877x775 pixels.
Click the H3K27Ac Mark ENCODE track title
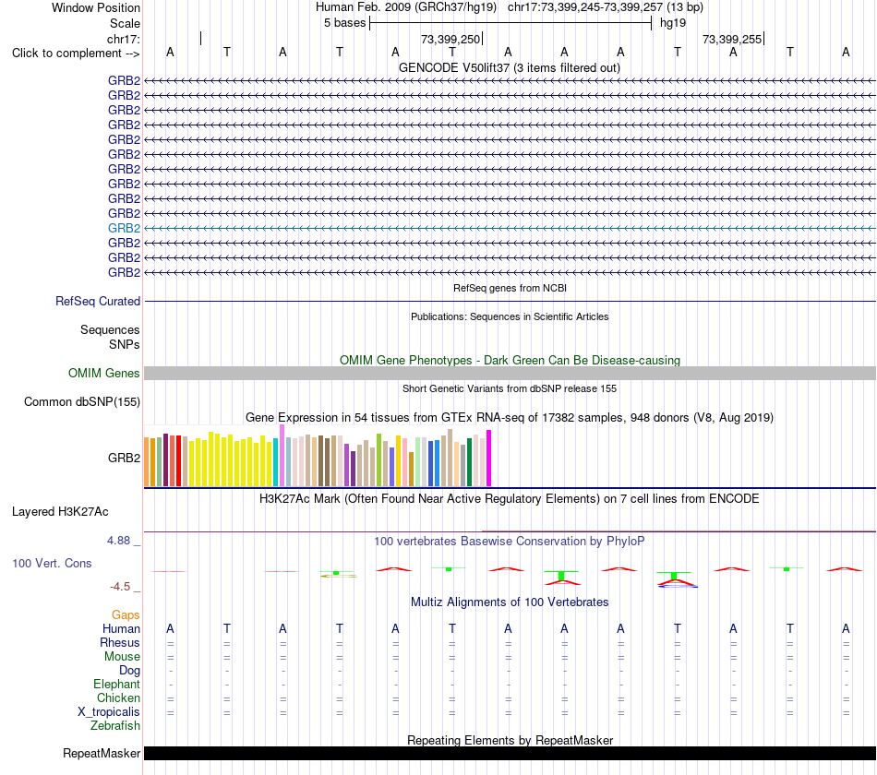point(510,499)
